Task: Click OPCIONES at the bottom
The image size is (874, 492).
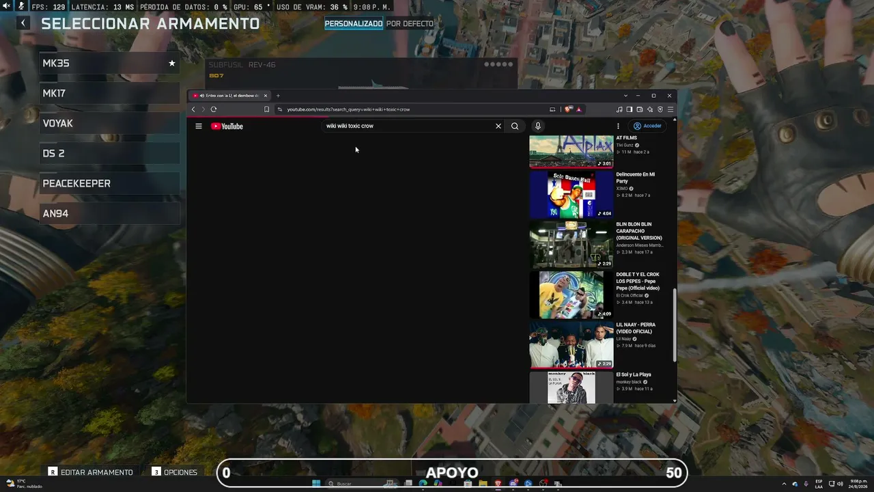Action: [175, 472]
